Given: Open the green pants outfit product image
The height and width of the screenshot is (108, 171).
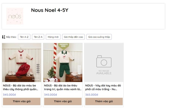Looking at the screenshot, I should [63, 62].
